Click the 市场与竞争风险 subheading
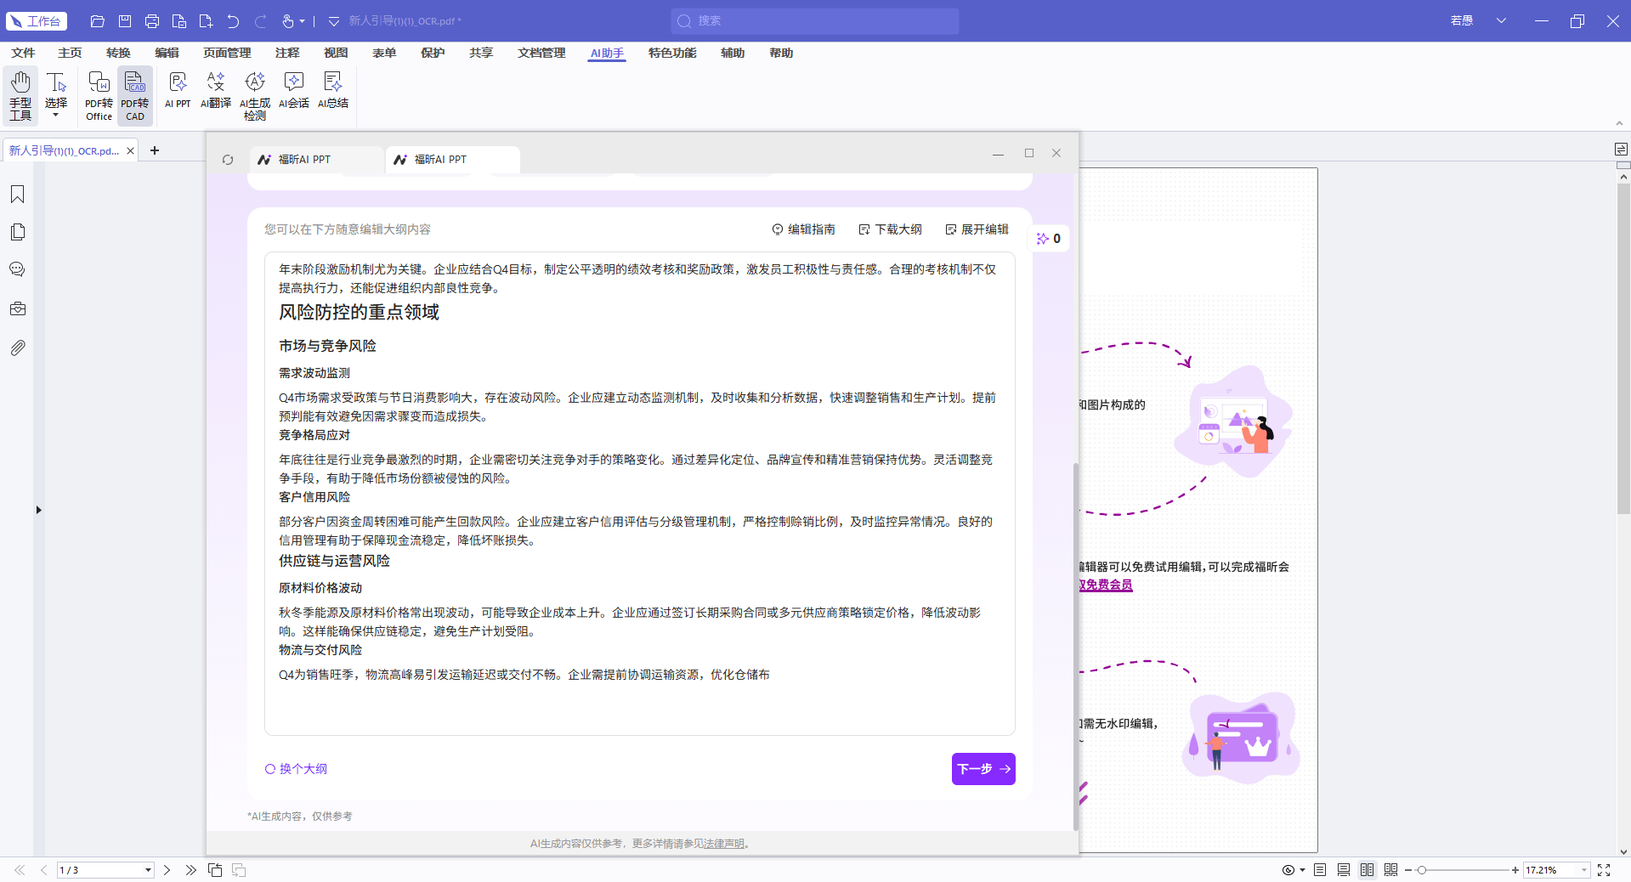1631x882 pixels. [x=327, y=346]
